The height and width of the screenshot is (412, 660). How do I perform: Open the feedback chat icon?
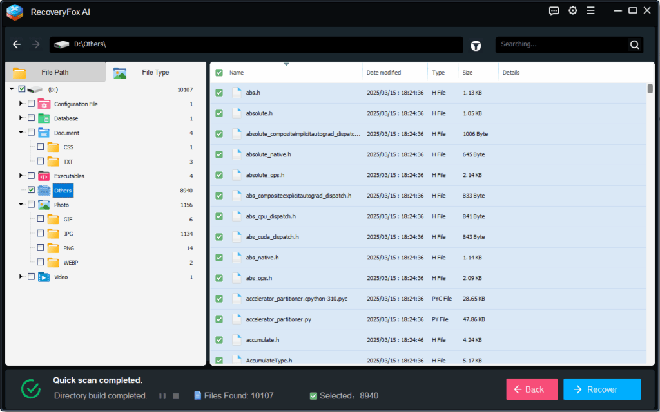tap(554, 11)
